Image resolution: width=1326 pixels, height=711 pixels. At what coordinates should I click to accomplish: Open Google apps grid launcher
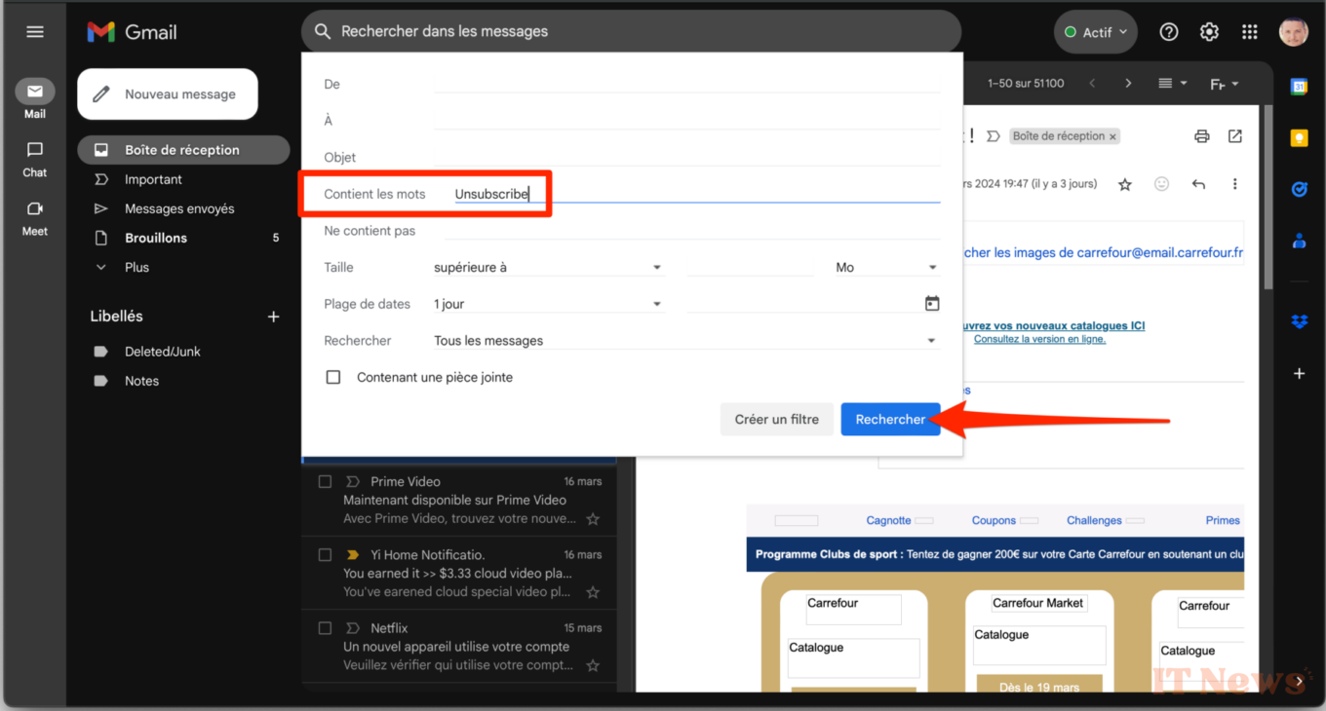coord(1249,32)
